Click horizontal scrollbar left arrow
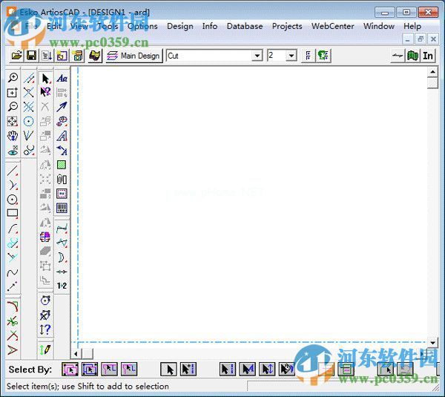The height and width of the screenshot is (397, 445). 76,354
